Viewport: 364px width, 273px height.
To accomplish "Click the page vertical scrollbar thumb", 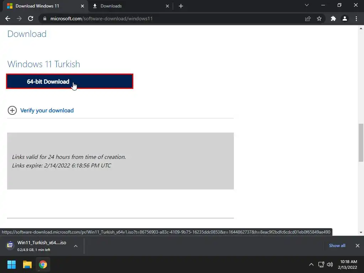I will [361, 143].
